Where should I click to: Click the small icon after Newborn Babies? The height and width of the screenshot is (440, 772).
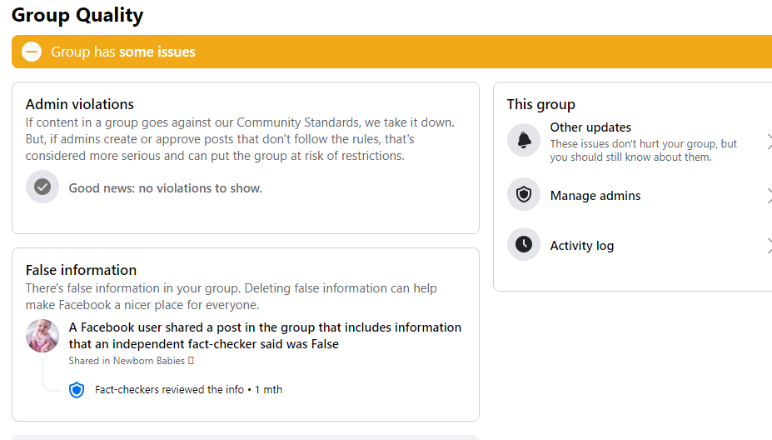coord(191,361)
